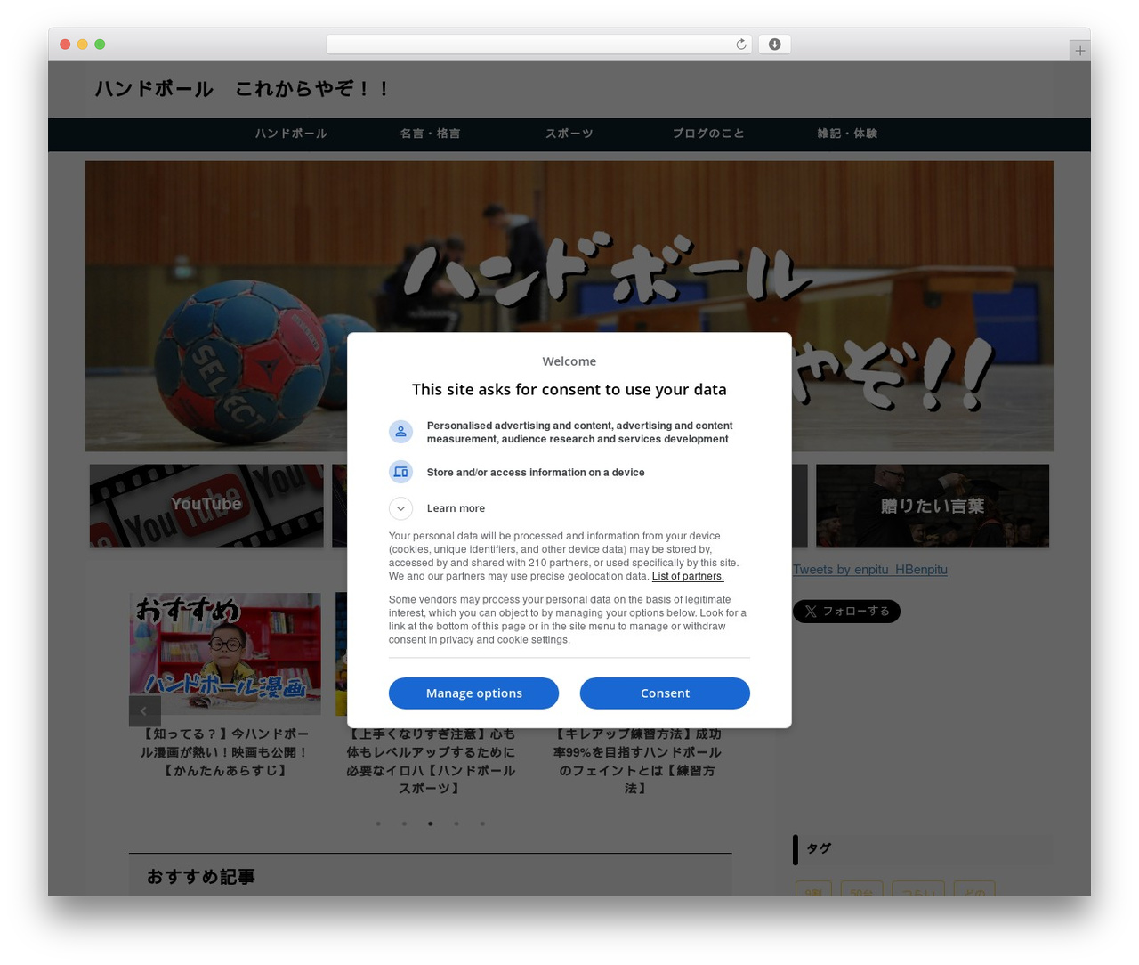Open the ハンドボール menu item
The width and height of the screenshot is (1139, 965).
[x=291, y=134]
